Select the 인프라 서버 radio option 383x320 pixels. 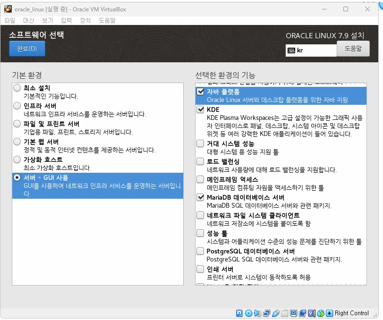17,106
